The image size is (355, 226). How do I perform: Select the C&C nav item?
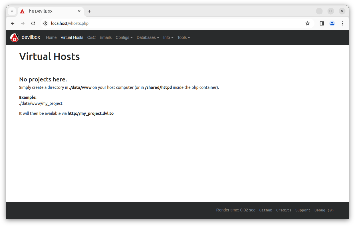pos(91,37)
